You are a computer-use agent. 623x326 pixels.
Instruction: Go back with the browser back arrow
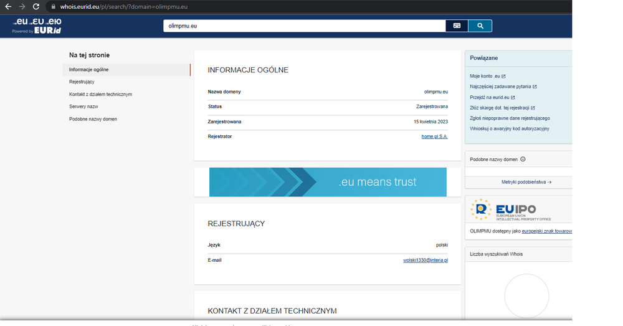8,7
